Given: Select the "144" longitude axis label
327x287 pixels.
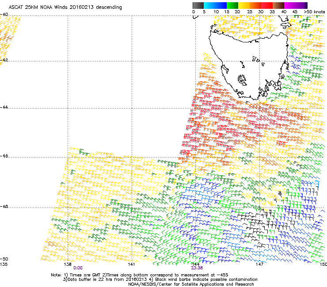Looking at the screenshot, I should pyautogui.click(x=196, y=264).
